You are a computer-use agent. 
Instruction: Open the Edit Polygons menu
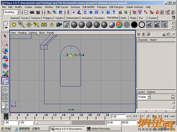coord(116,7)
